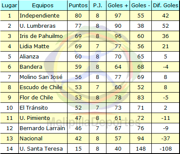Click the Puntos column header
The height and width of the screenshot is (154, 180).
pyautogui.click(x=78, y=6)
